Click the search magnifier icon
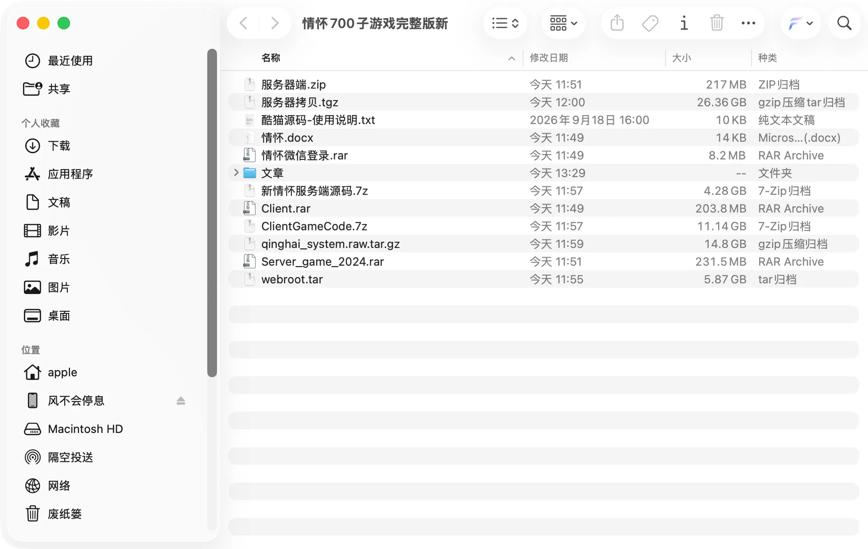The image size is (868, 549). 844,23
